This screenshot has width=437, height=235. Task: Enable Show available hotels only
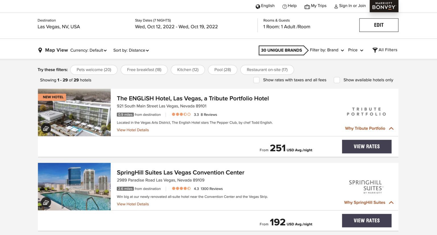point(337,80)
